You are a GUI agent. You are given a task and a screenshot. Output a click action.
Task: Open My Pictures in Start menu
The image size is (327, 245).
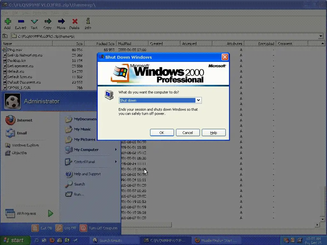click(80, 139)
